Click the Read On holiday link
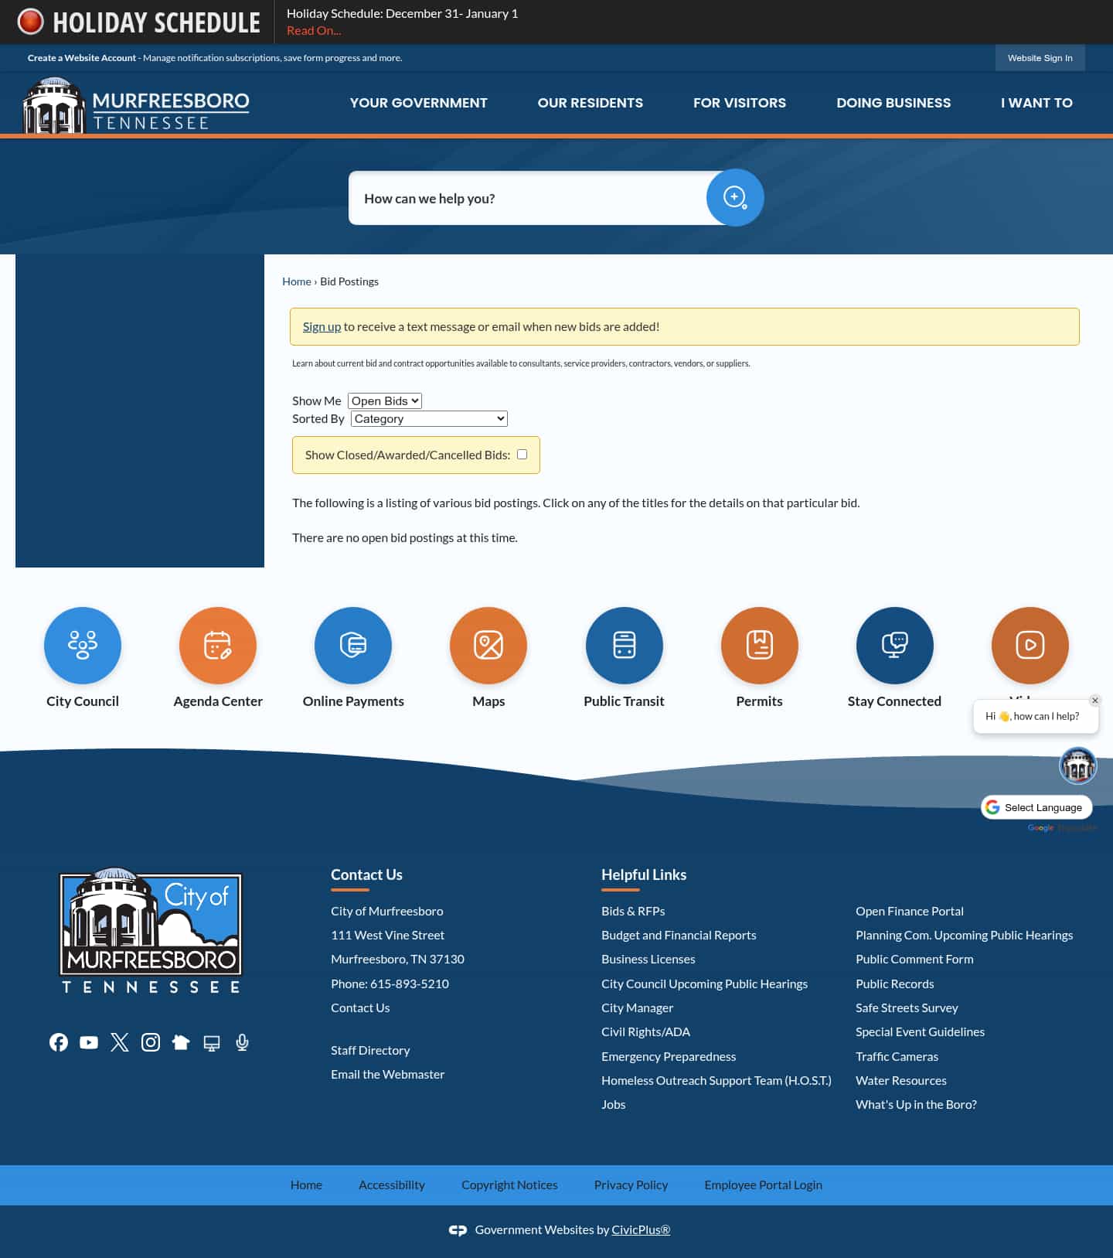 pos(314,30)
